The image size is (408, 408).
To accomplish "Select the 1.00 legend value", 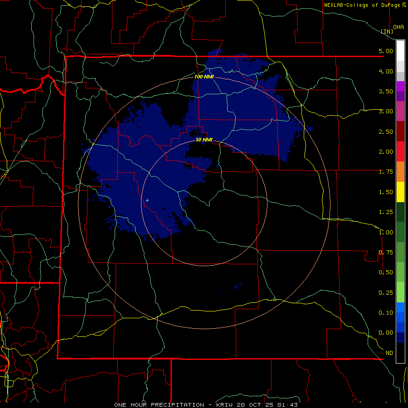I will click(386, 233).
